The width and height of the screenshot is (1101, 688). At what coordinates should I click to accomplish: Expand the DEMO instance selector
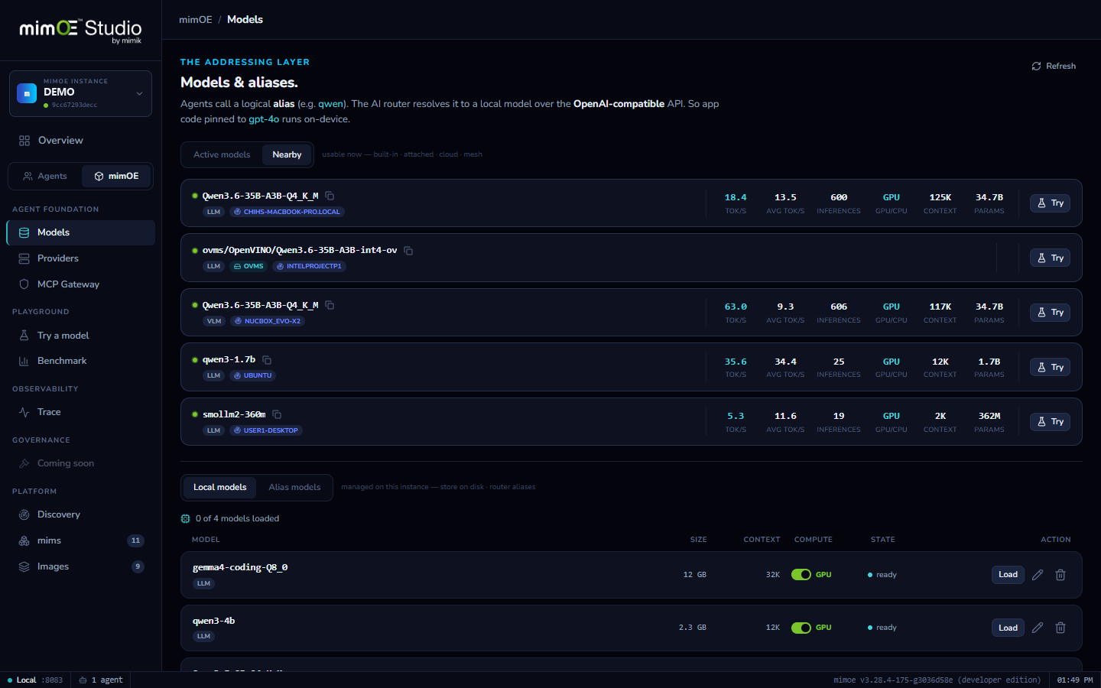point(80,93)
